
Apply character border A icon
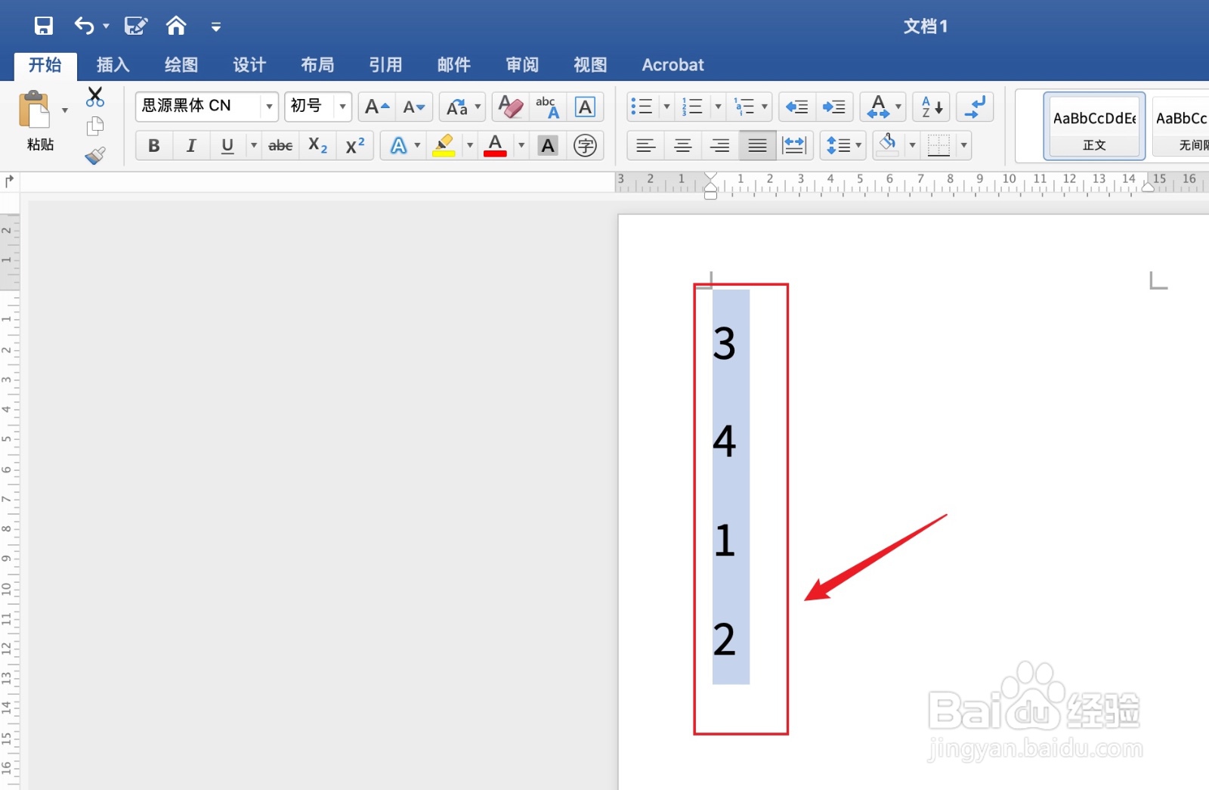585,107
